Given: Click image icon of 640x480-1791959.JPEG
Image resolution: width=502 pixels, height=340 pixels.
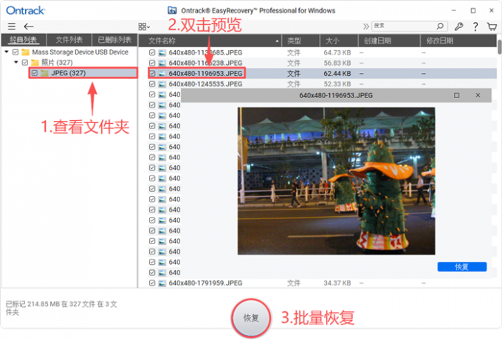Looking at the screenshot, I should click(162, 283).
